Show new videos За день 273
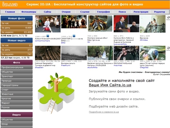Screen dimensions: 170x128 [x=17, y=50]
